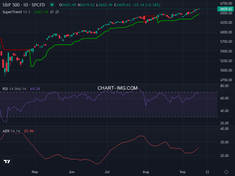Click the ADX value 25.96
The height and width of the screenshot is (176, 235).
pyautogui.click(x=29, y=131)
